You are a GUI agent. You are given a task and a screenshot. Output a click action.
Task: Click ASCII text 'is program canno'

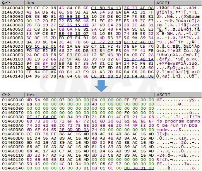click(x=178, y=121)
